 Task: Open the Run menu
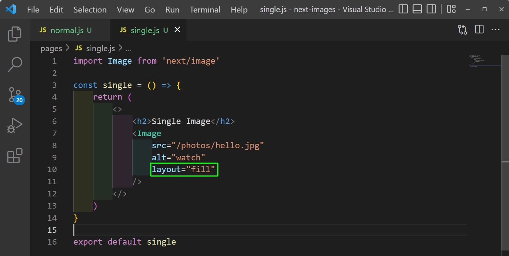coord(172,10)
